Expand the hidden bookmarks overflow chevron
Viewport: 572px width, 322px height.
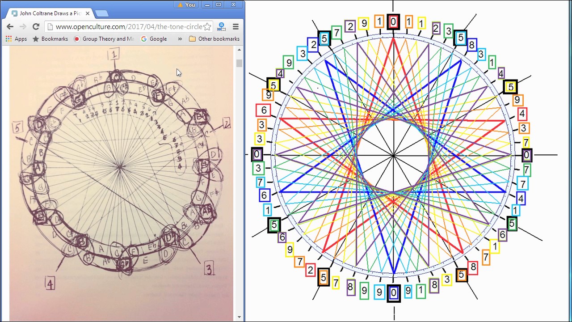[x=180, y=39]
